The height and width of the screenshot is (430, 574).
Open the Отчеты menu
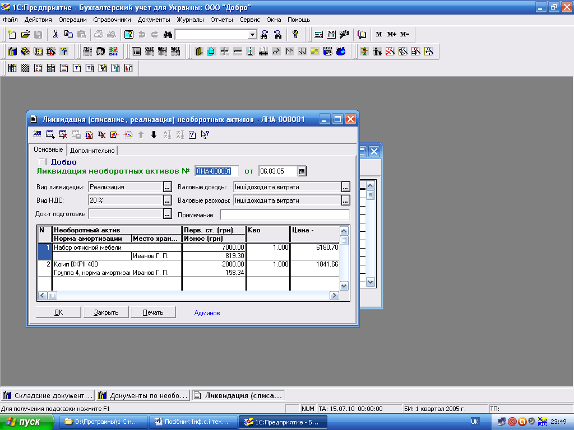click(221, 20)
